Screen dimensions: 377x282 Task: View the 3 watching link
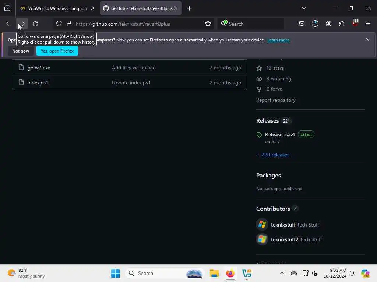coord(278,79)
